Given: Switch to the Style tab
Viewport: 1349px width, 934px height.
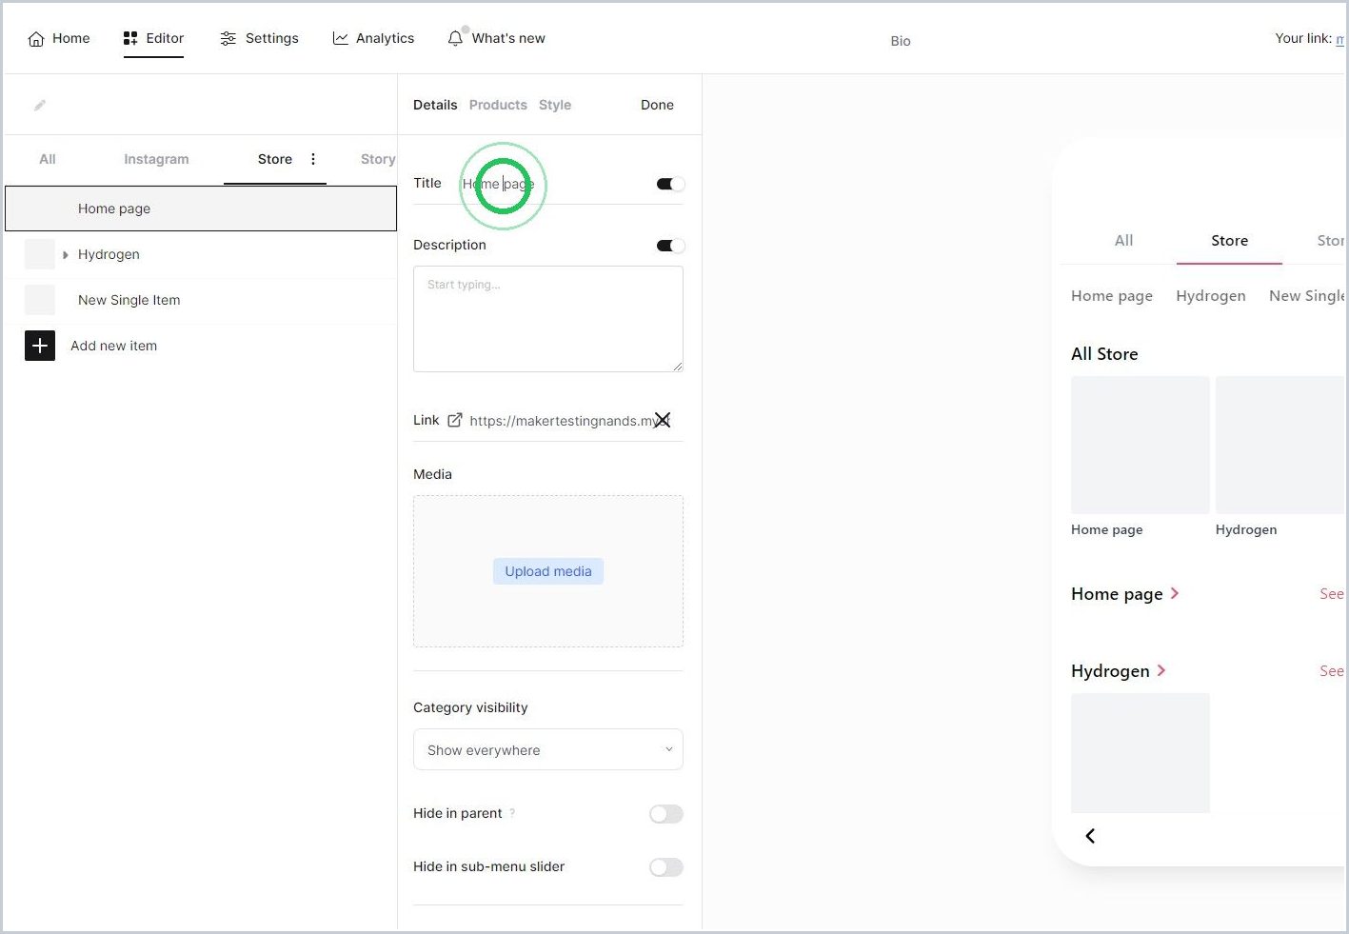Looking at the screenshot, I should (555, 105).
